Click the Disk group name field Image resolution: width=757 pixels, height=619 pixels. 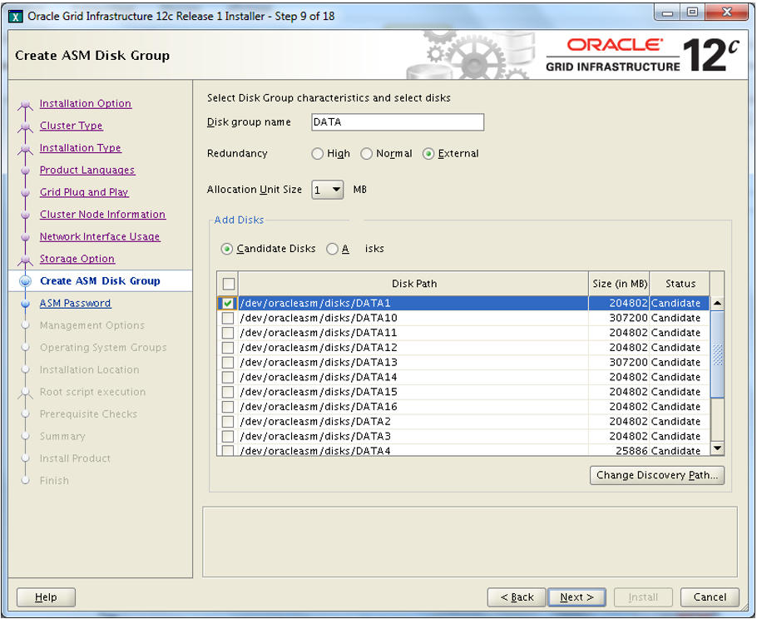click(398, 122)
